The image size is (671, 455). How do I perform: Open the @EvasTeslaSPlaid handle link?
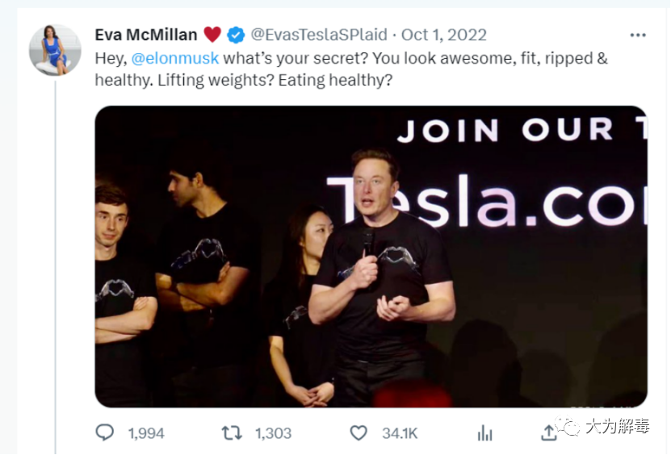tap(318, 35)
